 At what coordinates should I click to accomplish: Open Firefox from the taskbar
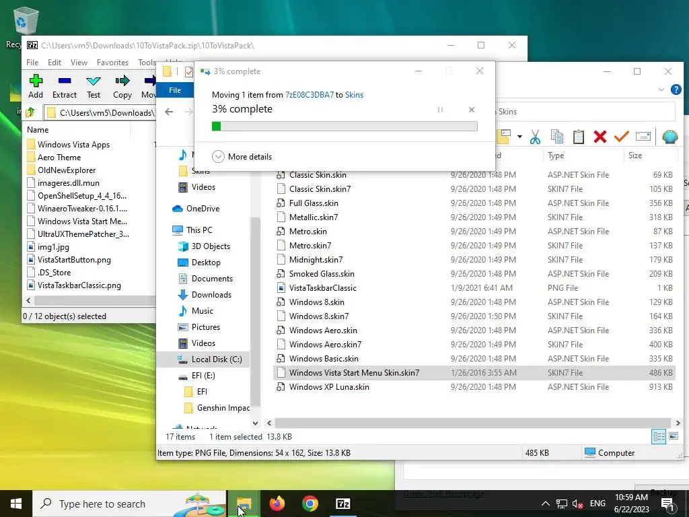click(277, 504)
